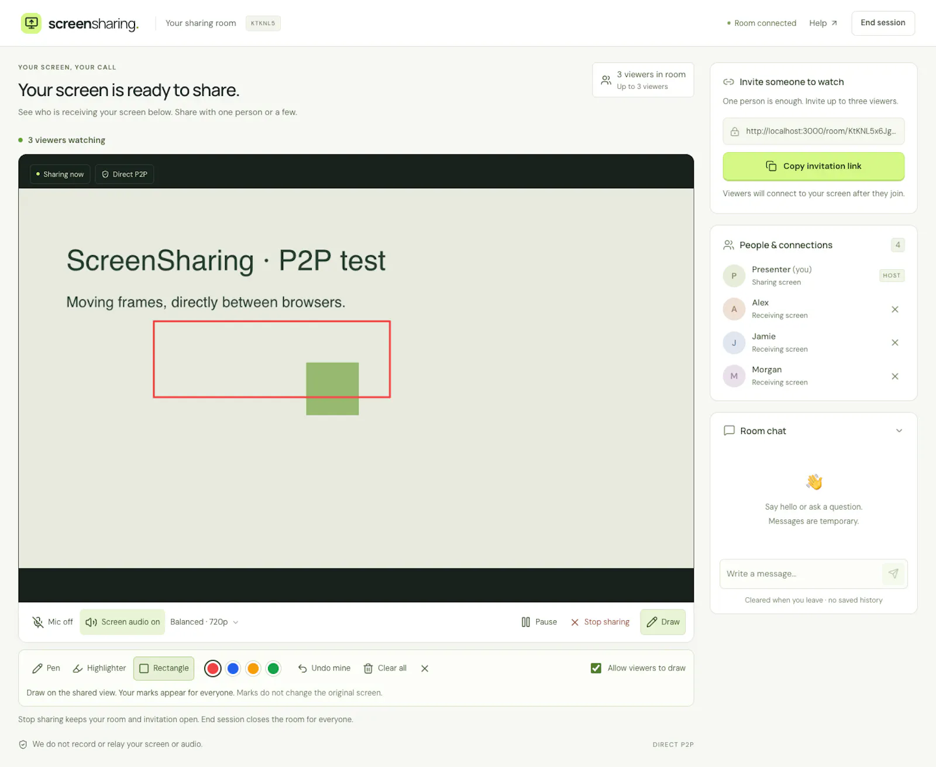Image resolution: width=936 pixels, height=767 pixels.
Task: Choose the green drawing color
Action: point(273,668)
